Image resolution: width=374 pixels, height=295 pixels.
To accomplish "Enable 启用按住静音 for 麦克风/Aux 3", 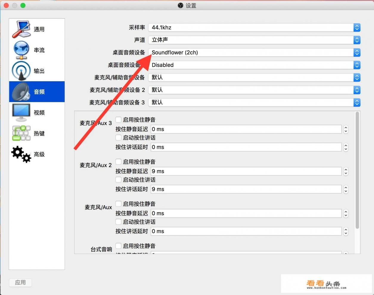I will (118, 120).
